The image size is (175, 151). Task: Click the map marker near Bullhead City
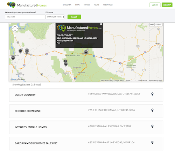click(x=13, y=58)
